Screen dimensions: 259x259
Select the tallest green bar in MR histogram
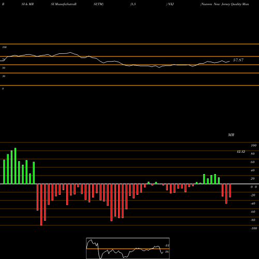coord(16,166)
